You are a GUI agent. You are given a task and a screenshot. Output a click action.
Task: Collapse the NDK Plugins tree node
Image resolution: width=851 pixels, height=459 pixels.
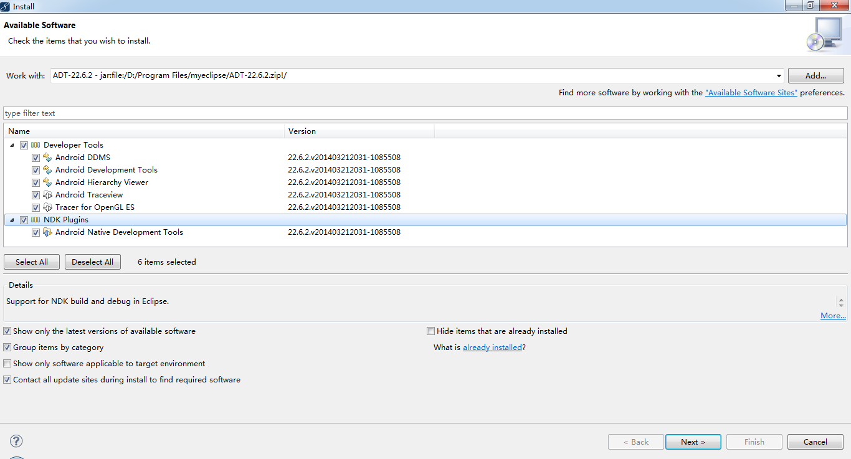click(x=12, y=220)
